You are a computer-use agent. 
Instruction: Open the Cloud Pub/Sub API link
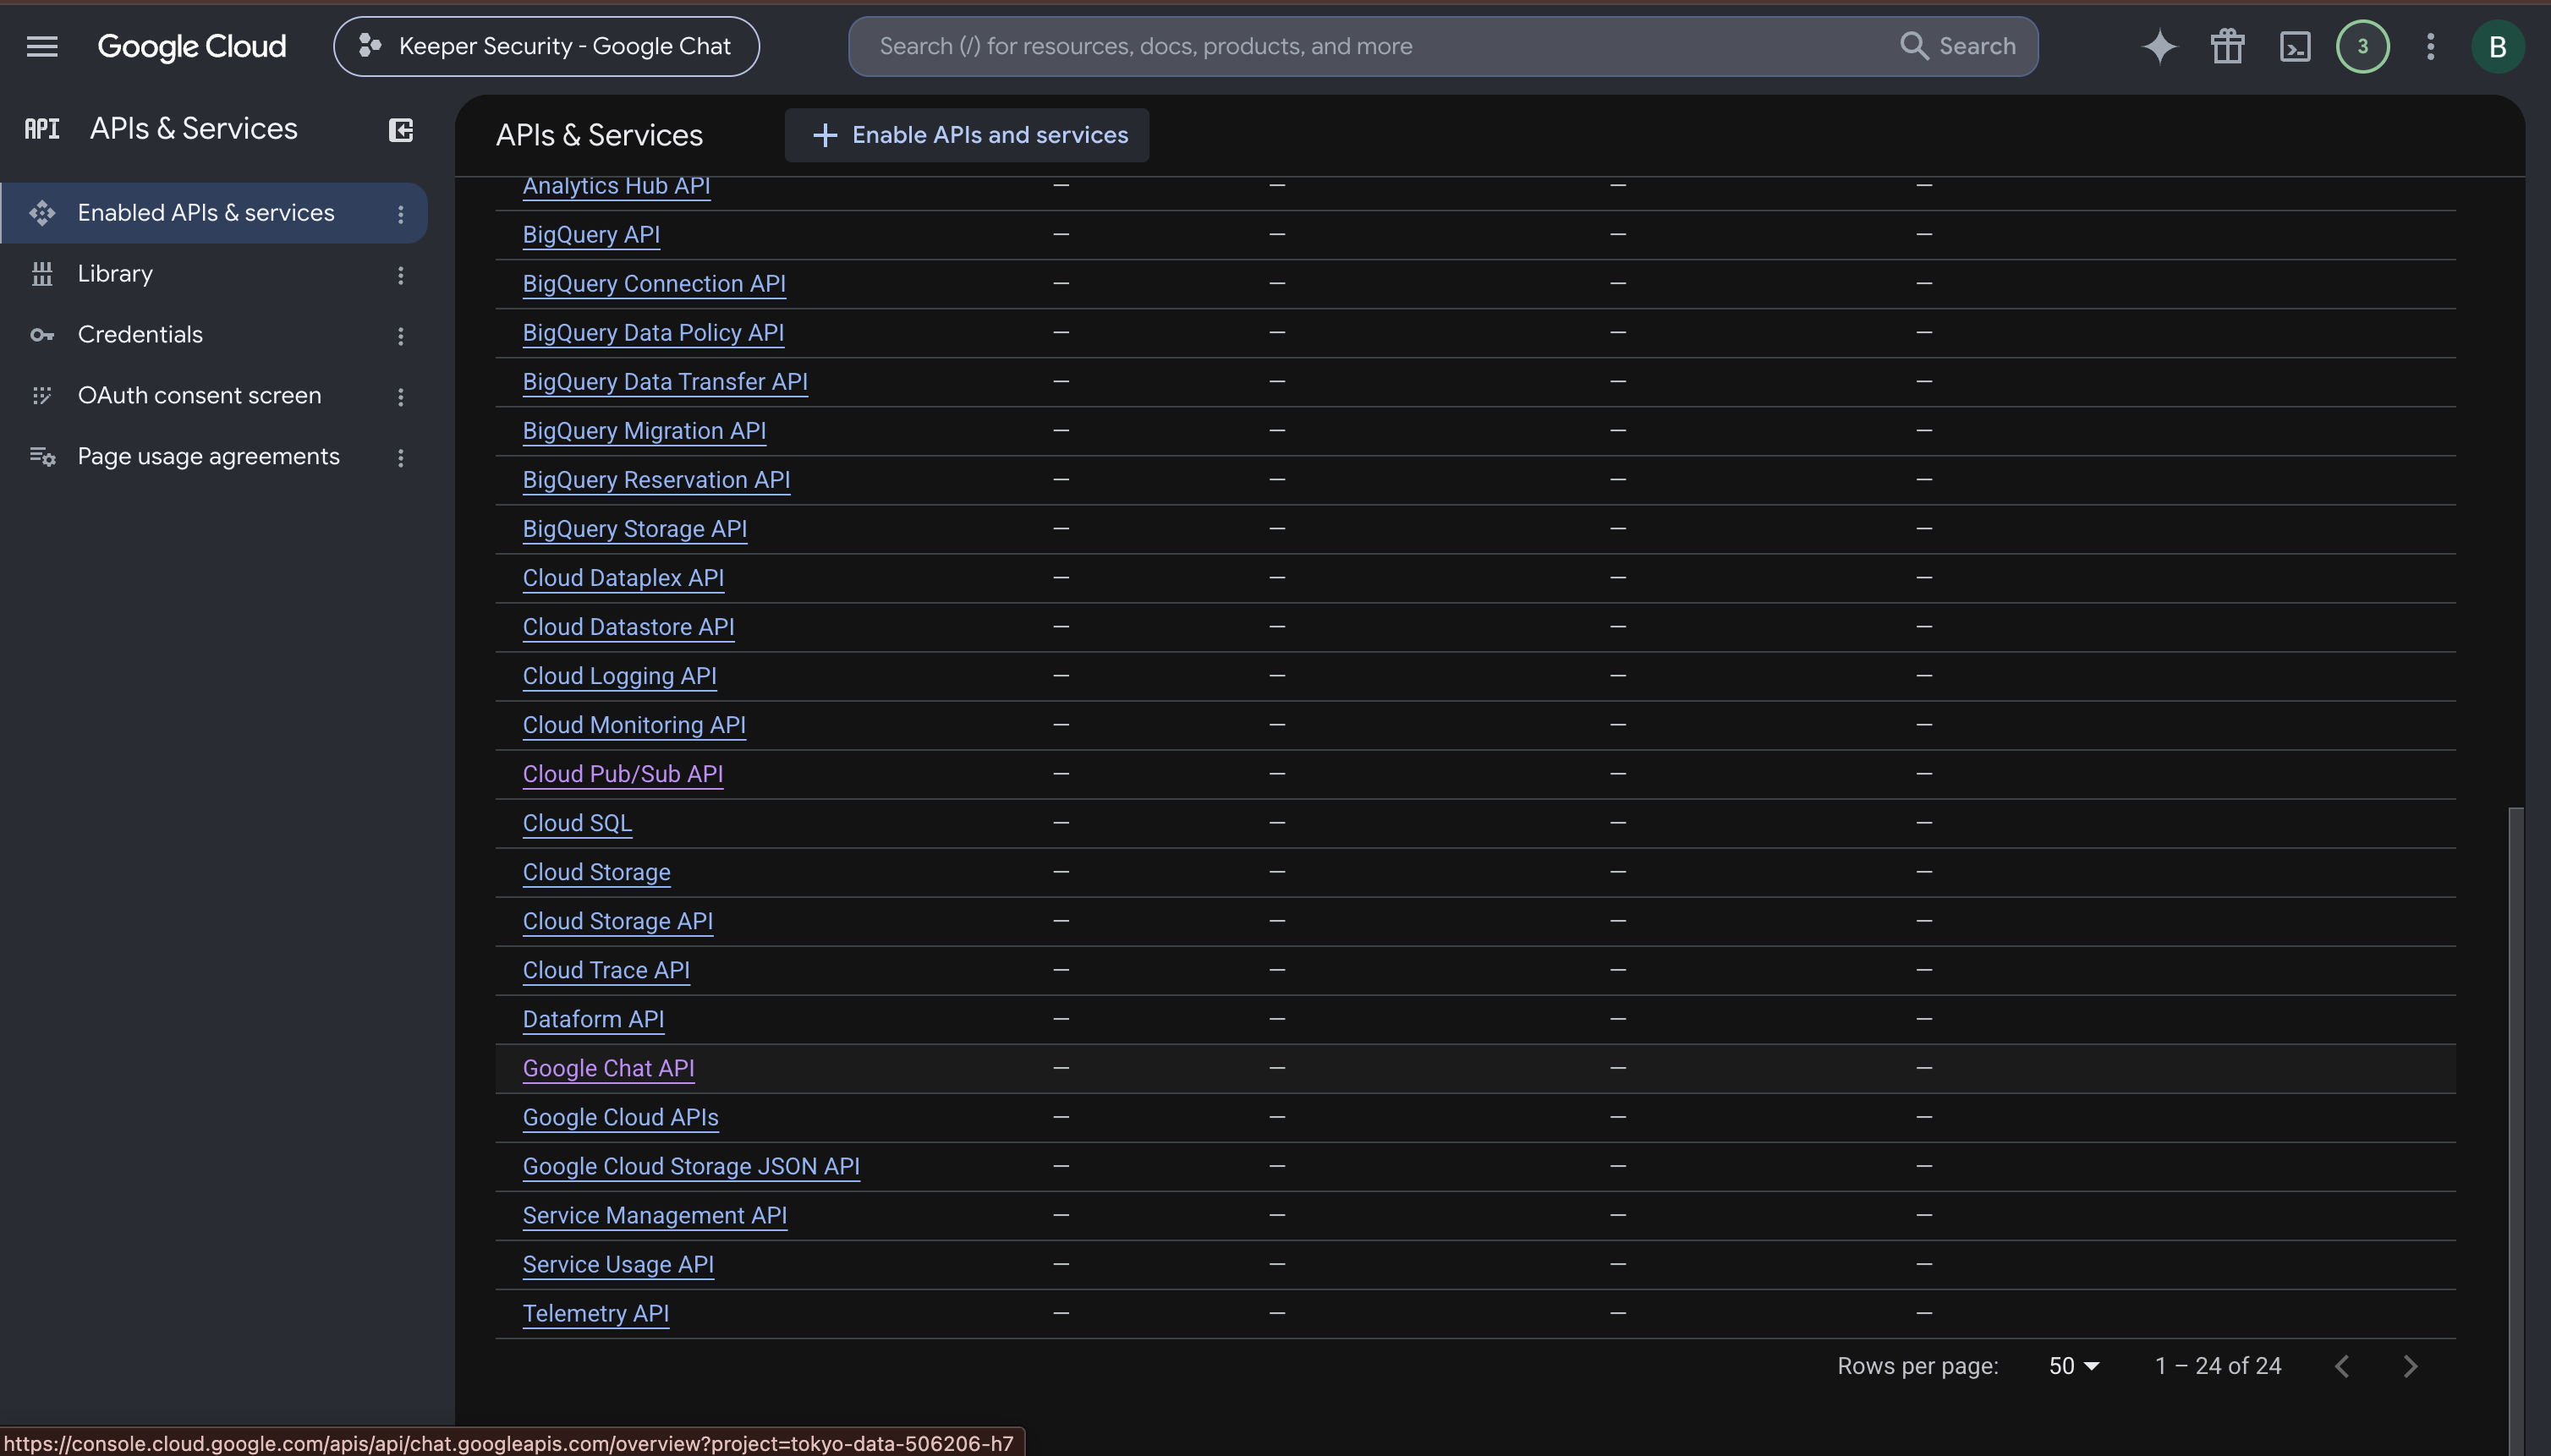click(623, 774)
